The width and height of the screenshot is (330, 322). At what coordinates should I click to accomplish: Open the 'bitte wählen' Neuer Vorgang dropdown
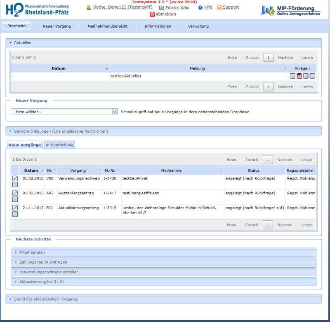point(64,112)
